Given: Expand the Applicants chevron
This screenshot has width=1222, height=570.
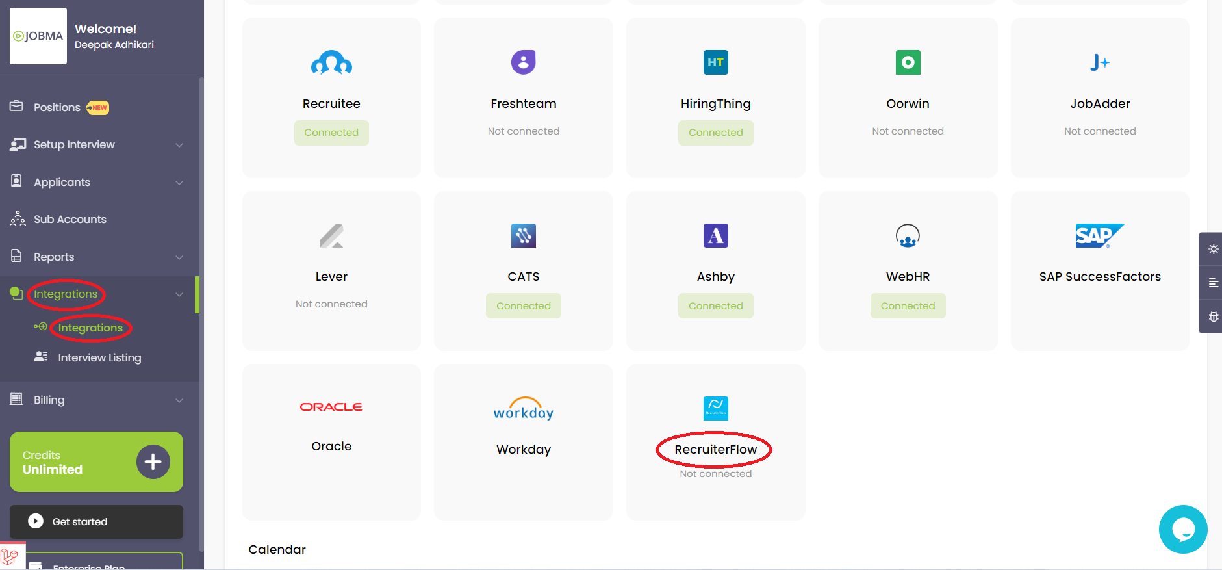Looking at the screenshot, I should click(x=179, y=183).
